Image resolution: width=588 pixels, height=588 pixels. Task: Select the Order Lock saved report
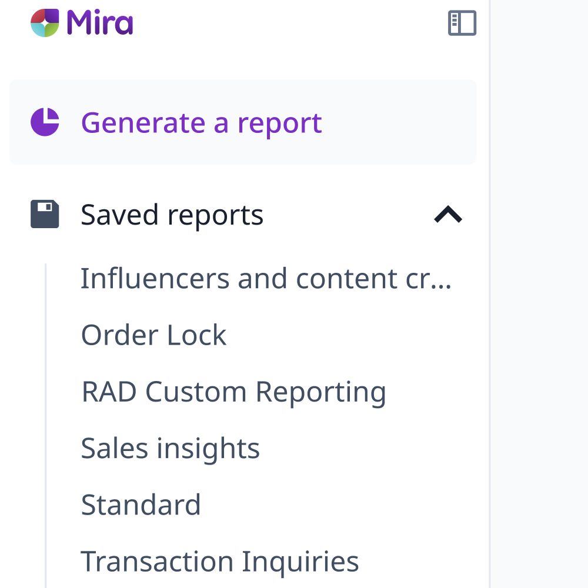point(153,335)
